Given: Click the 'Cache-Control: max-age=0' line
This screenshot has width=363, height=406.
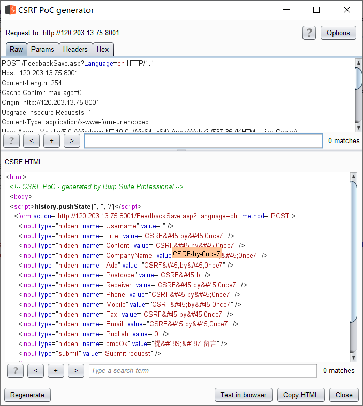Looking at the screenshot, I should pyautogui.click(x=41, y=92).
